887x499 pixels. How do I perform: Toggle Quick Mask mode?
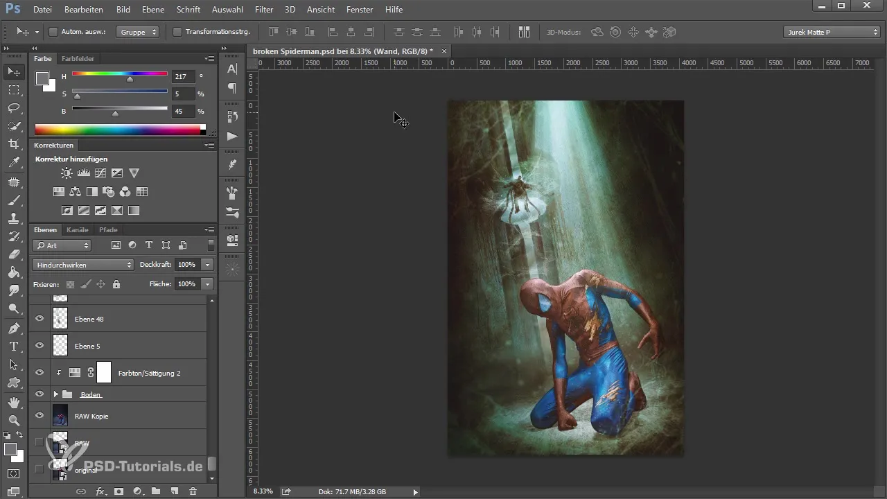[x=13, y=474]
